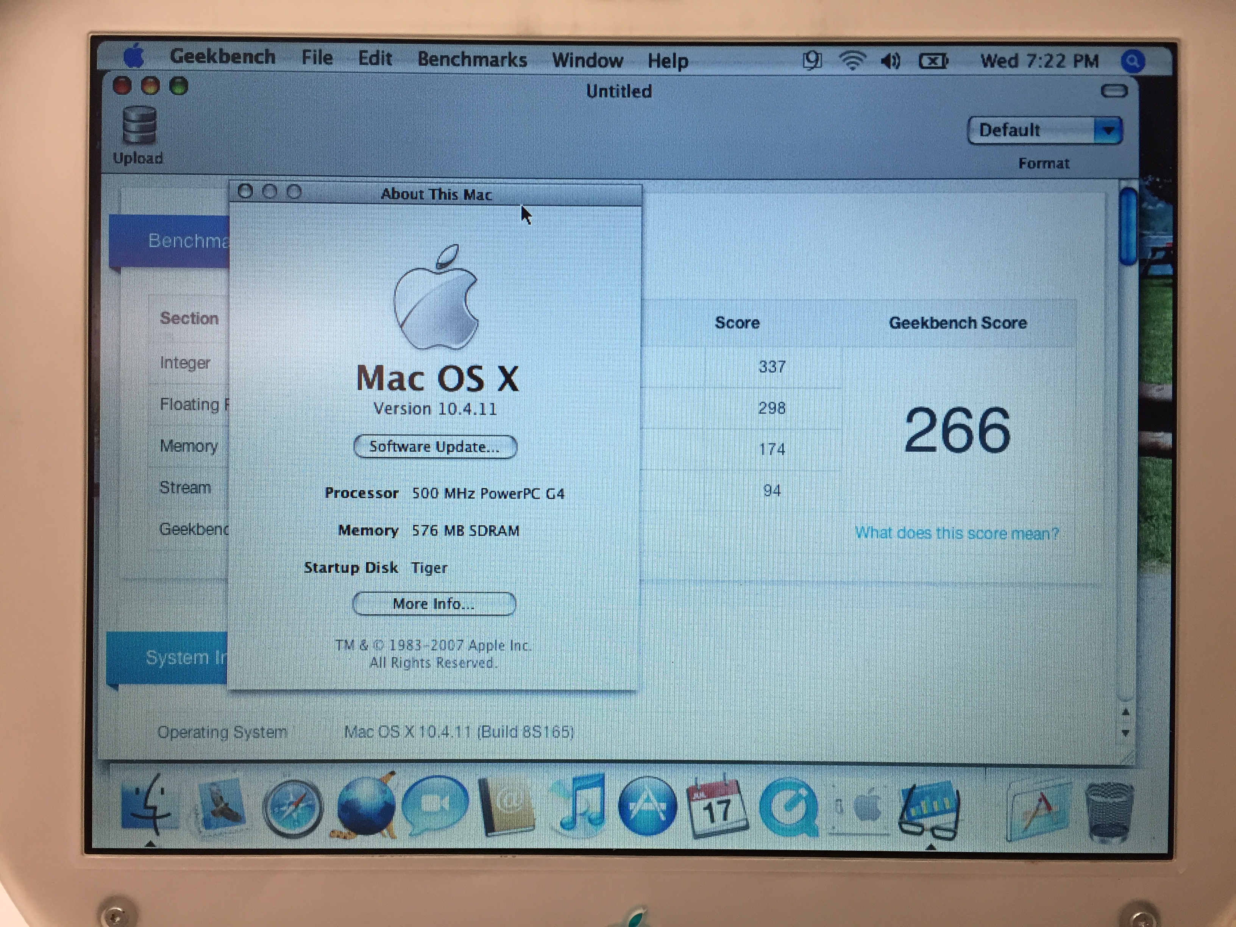Screen dimensions: 1236x927
Task: Click the blue circular A icon in Dock
Action: pyautogui.click(x=647, y=806)
